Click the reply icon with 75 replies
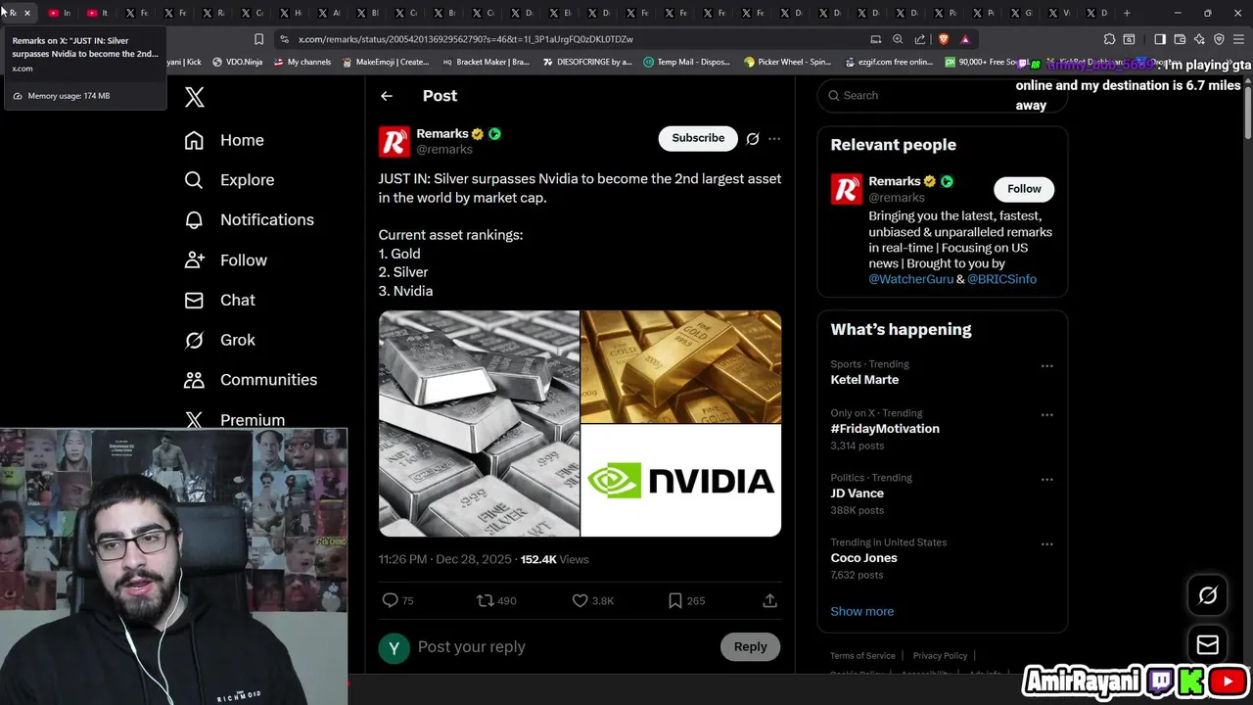 pyautogui.click(x=390, y=600)
